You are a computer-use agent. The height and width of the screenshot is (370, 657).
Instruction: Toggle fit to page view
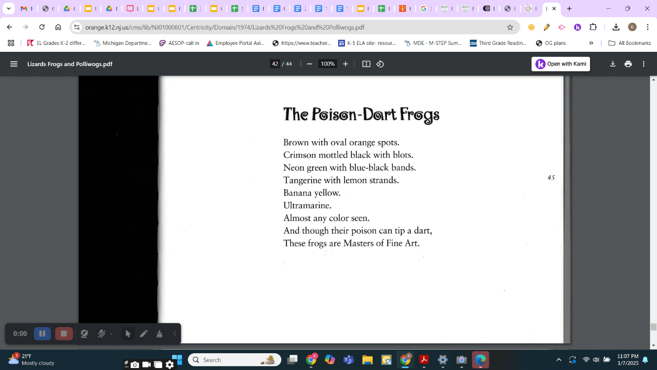[366, 64]
